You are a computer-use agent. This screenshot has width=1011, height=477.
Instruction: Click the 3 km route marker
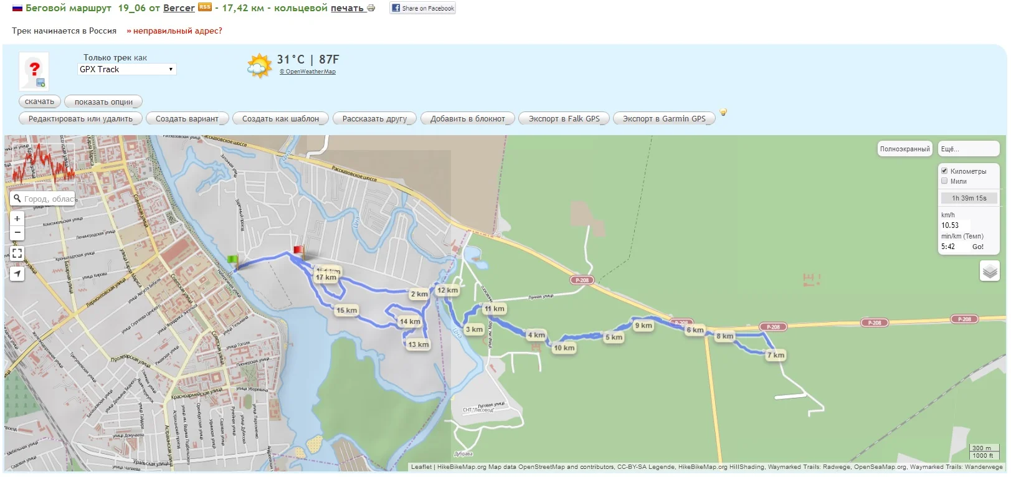[474, 329]
